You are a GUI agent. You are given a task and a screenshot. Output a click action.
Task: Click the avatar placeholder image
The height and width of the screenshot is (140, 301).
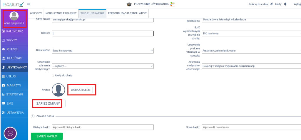(x=58, y=90)
